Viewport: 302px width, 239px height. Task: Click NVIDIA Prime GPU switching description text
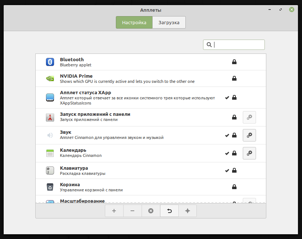[x=127, y=81]
